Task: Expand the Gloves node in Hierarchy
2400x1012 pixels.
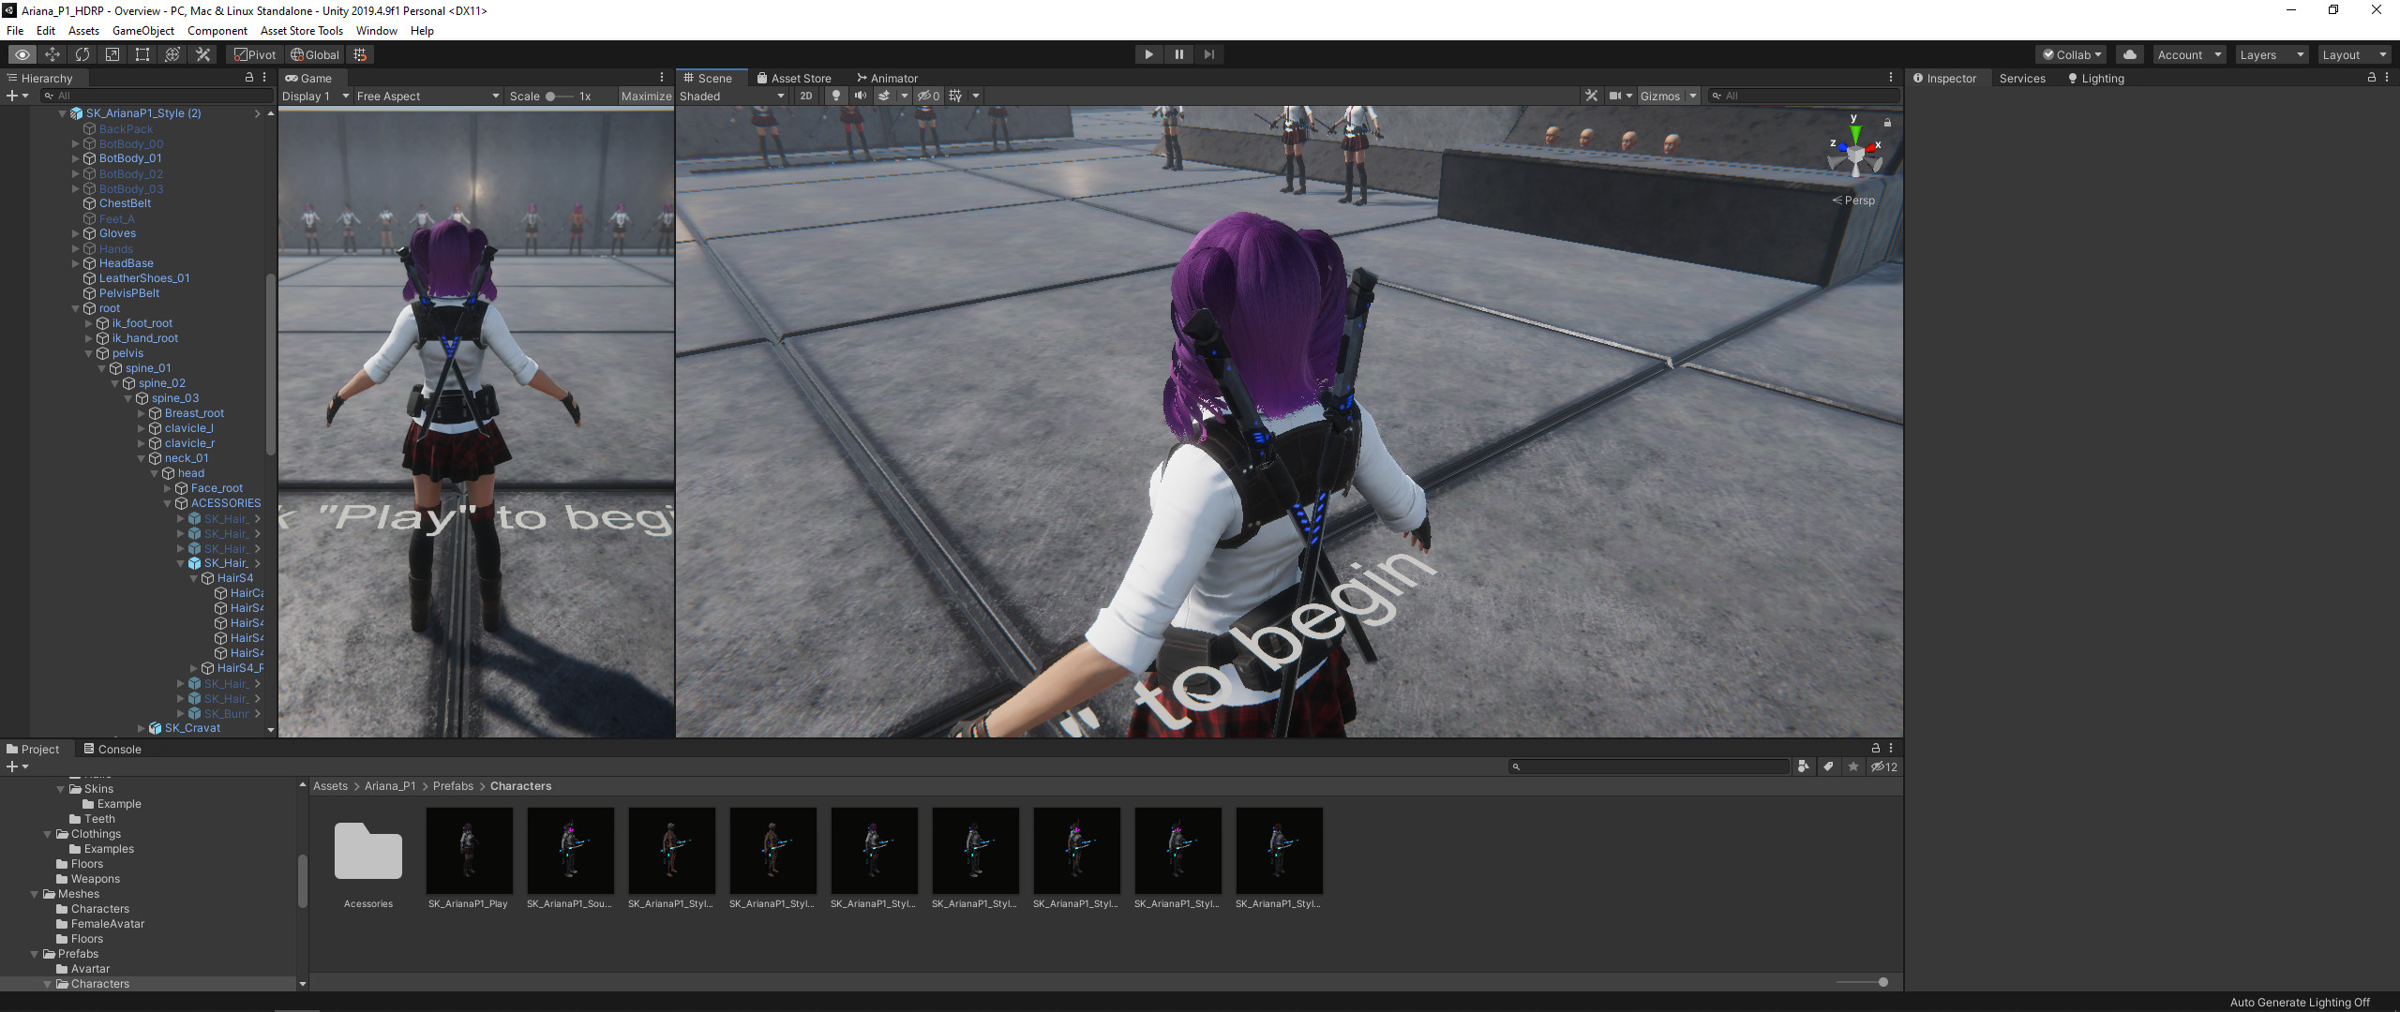Action: (x=76, y=233)
